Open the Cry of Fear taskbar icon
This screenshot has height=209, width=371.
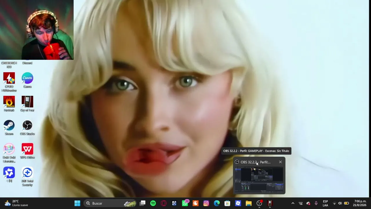(x=270, y=203)
